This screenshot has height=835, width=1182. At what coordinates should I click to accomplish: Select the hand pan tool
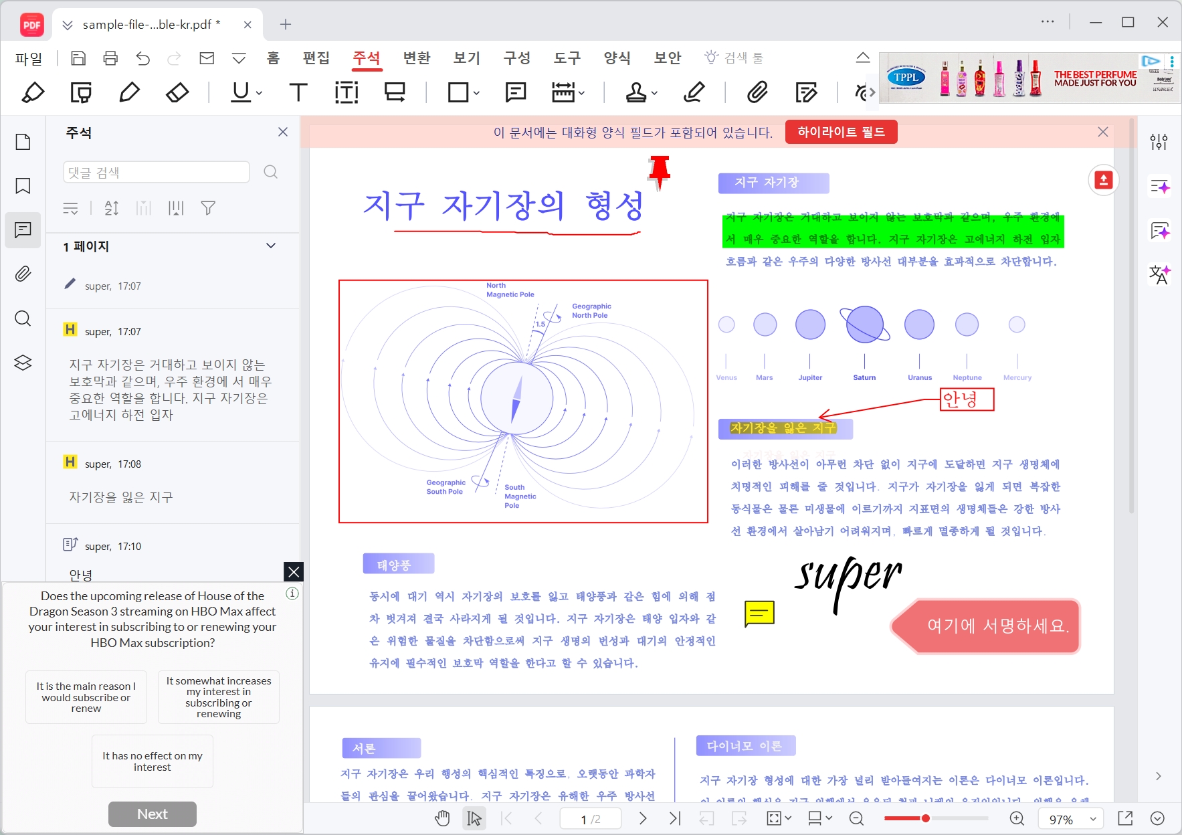coord(442,818)
